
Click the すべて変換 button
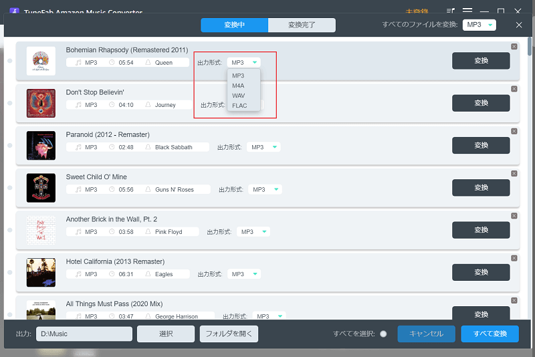click(x=490, y=334)
